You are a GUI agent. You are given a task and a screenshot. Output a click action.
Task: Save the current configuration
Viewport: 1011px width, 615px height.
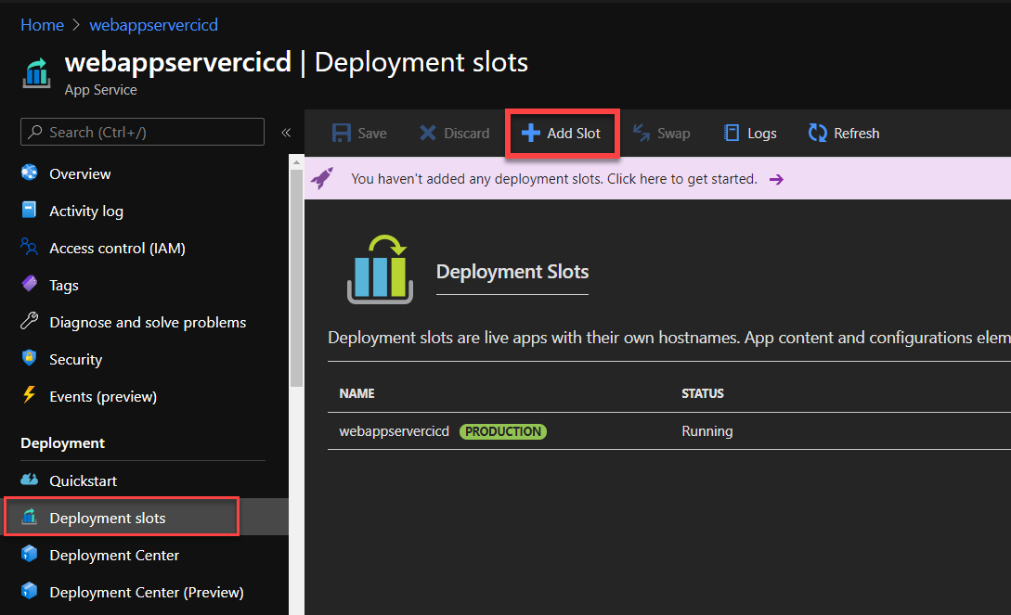click(358, 133)
